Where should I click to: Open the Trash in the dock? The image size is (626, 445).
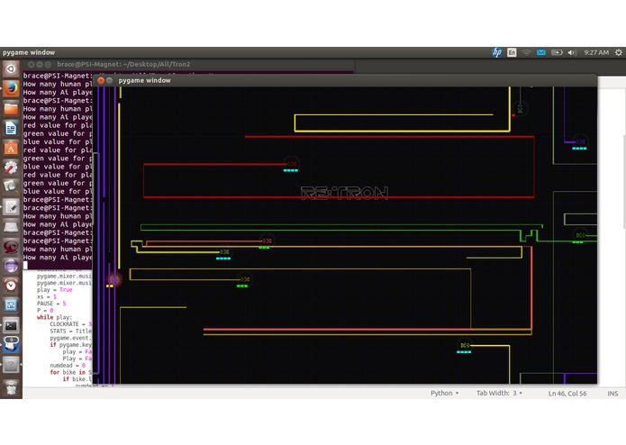(11, 387)
